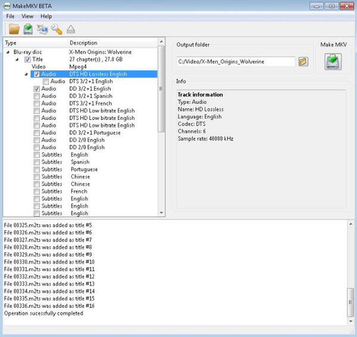Click the MakeMKV app icon in title bar
This screenshot has height=337, width=357.
pyautogui.click(x=7, y=5)
